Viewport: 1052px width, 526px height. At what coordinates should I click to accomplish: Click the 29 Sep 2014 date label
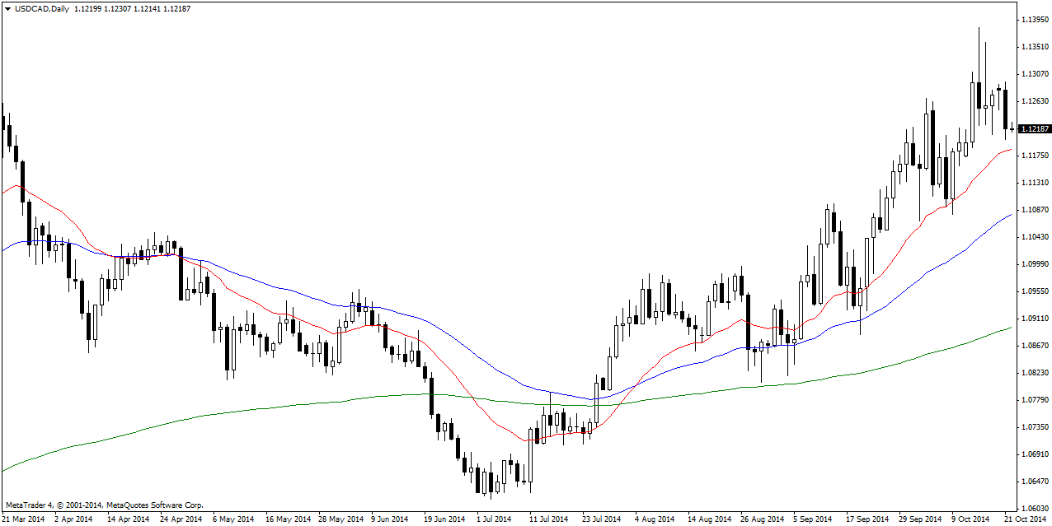[x=919, y=519]
